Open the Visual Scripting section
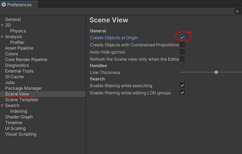The height and width of the screenshot is (154, 242). coord(20,134)
